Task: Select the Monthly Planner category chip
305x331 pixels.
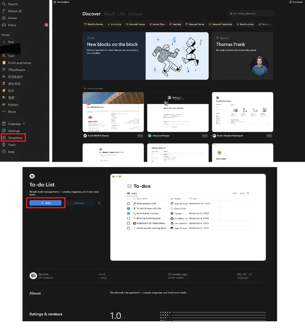Action: point(94,24)
